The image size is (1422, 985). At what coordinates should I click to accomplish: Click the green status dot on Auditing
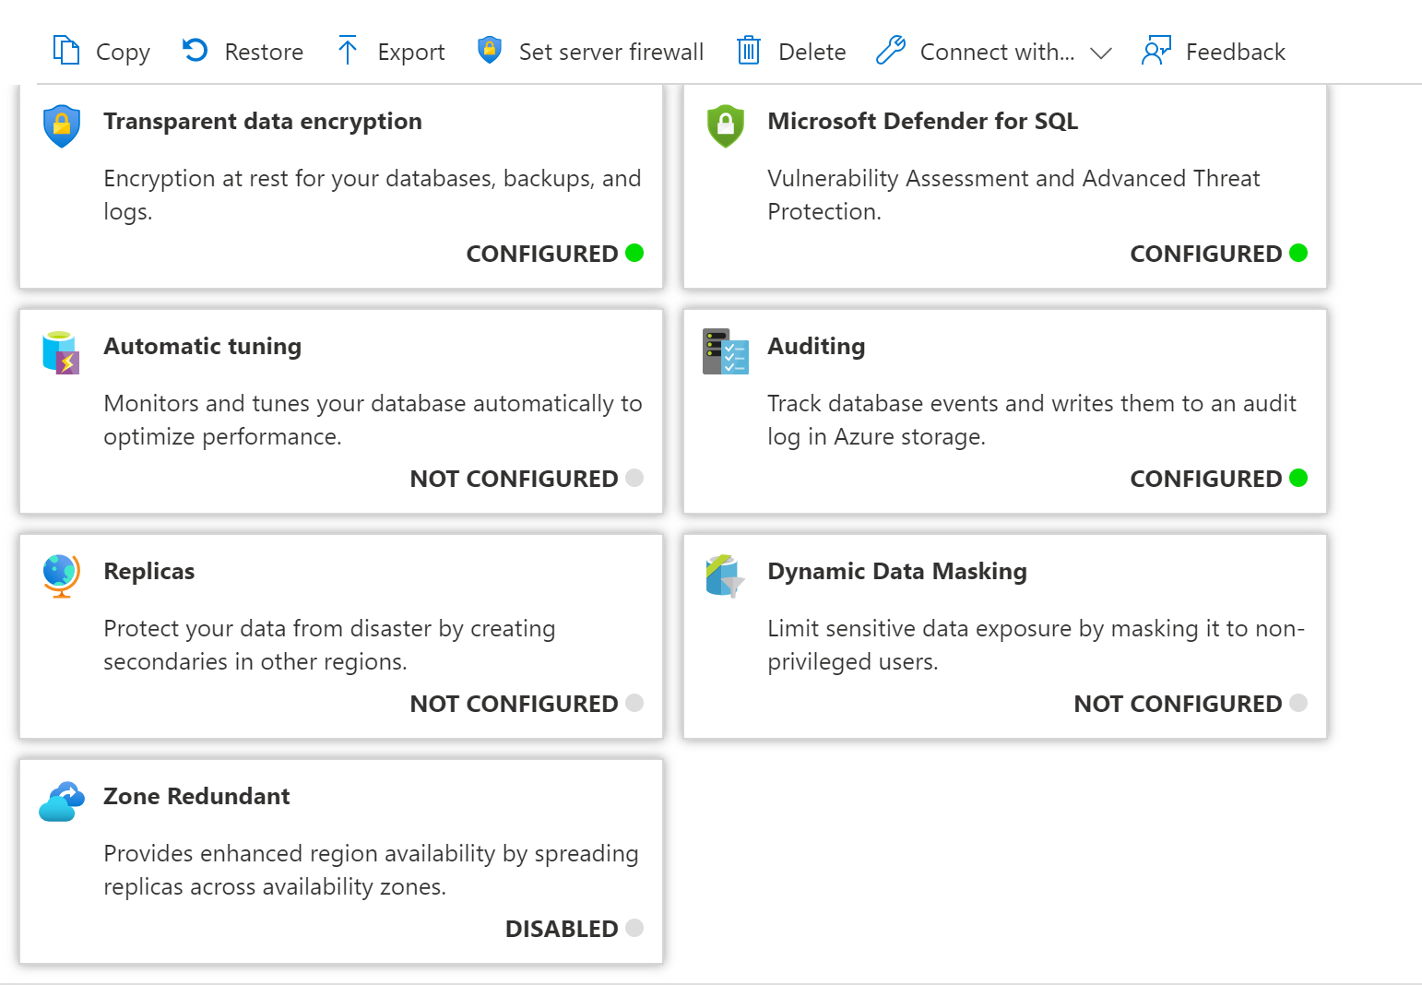[x=1298, y=478]
